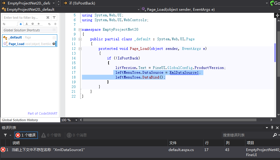Click the down arrow in the navigation stepper
This screenshot has width=280, height=160.
pos(58,5)
